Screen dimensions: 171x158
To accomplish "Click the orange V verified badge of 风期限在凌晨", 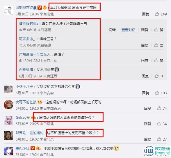I will point(40,8).
